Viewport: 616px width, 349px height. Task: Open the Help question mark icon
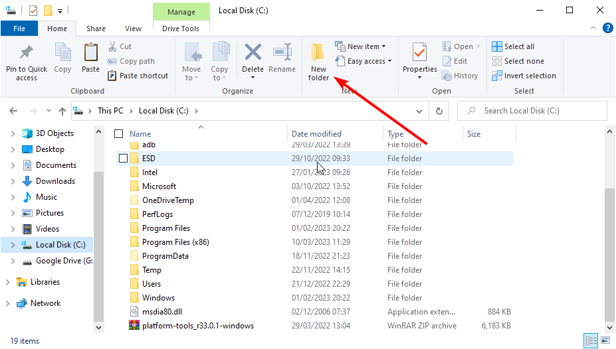608,29
